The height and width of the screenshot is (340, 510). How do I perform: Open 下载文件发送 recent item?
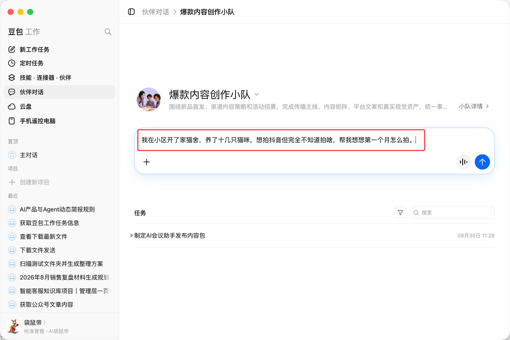click(59, 250)
